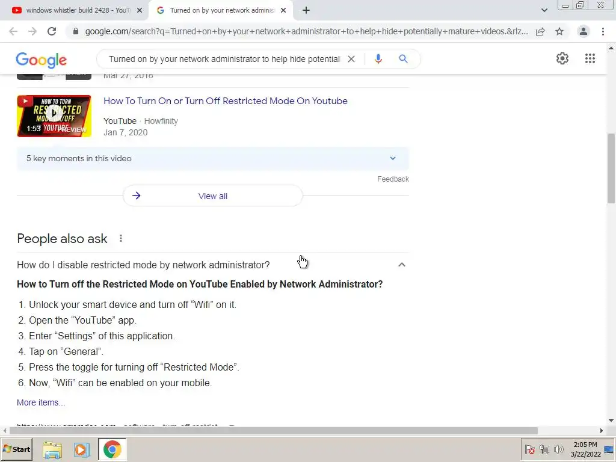Click the heading How to Turn off the Restricted Mode

point(200,284)
